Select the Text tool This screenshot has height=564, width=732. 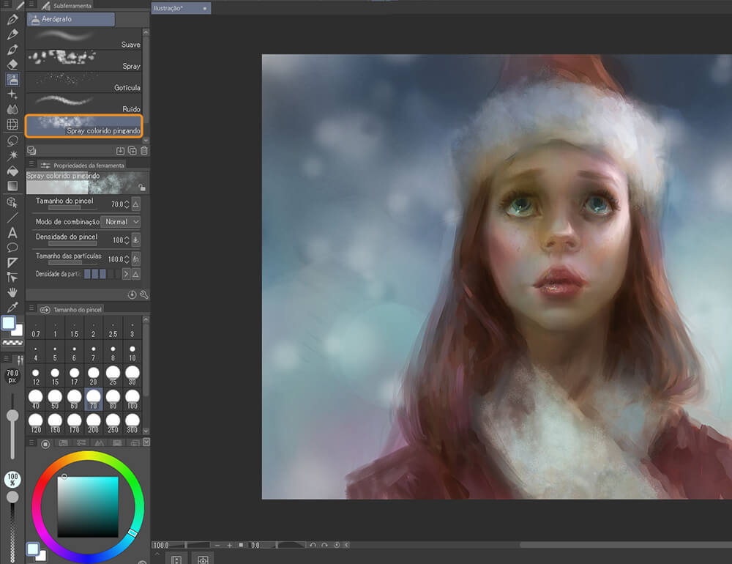coord(12,232)
